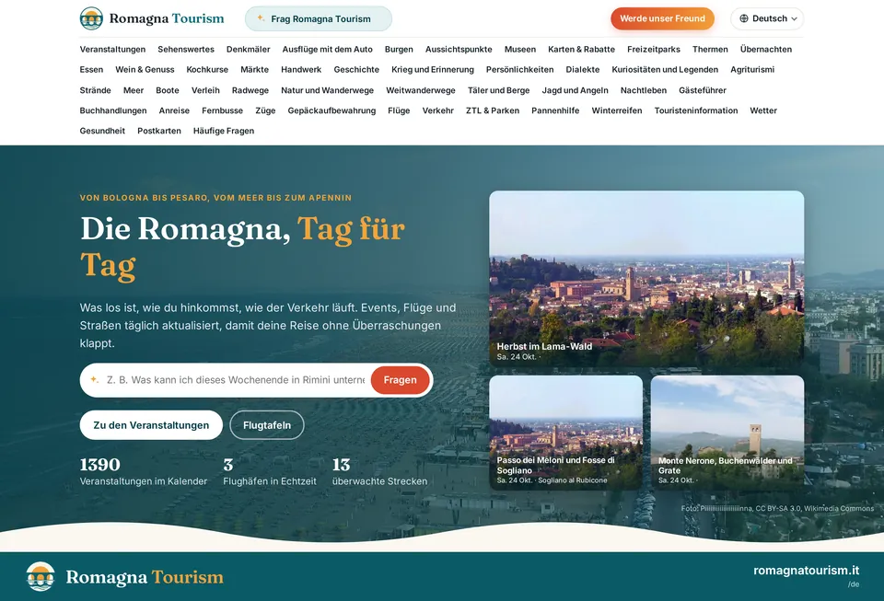
Task: Select Karten & Rabatte
Action: [582, 50]
